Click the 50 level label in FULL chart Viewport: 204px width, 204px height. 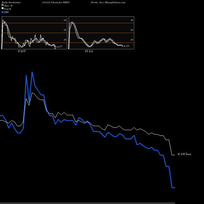point(132,30)
